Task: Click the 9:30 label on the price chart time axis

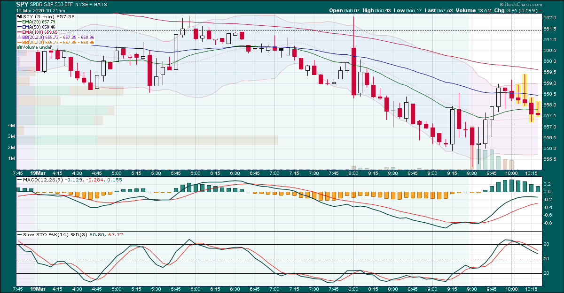Action: pyautogui.click(x=473, y=173)
